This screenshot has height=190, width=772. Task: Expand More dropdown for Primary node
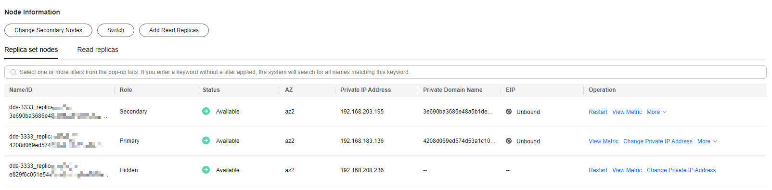coord(708,141)
